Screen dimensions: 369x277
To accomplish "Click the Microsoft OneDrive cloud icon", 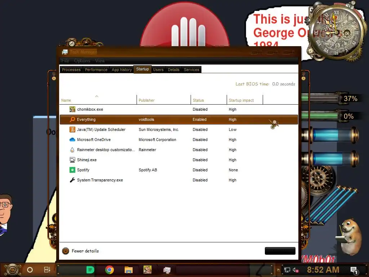I will (x=72, y=140).
